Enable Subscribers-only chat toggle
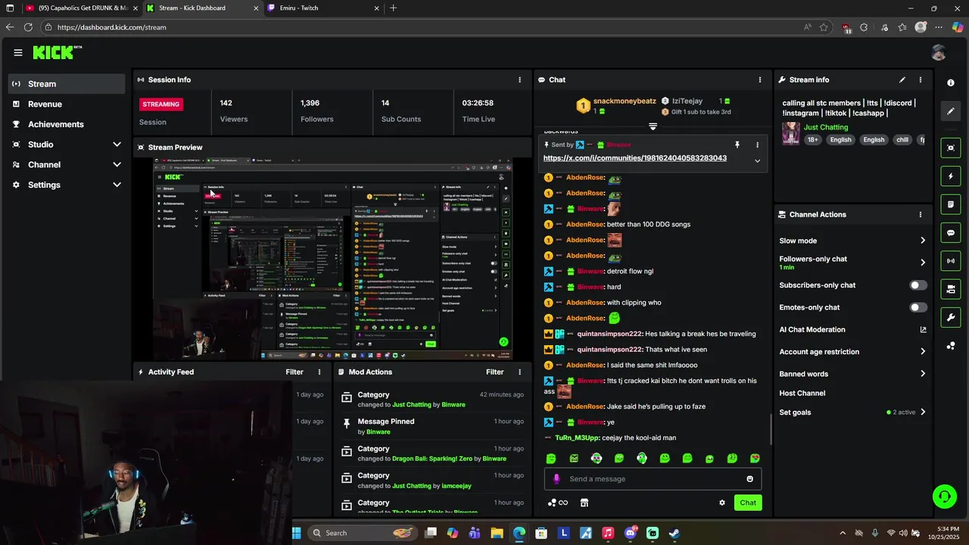969x545 pixels. click(x=918, y=285)
